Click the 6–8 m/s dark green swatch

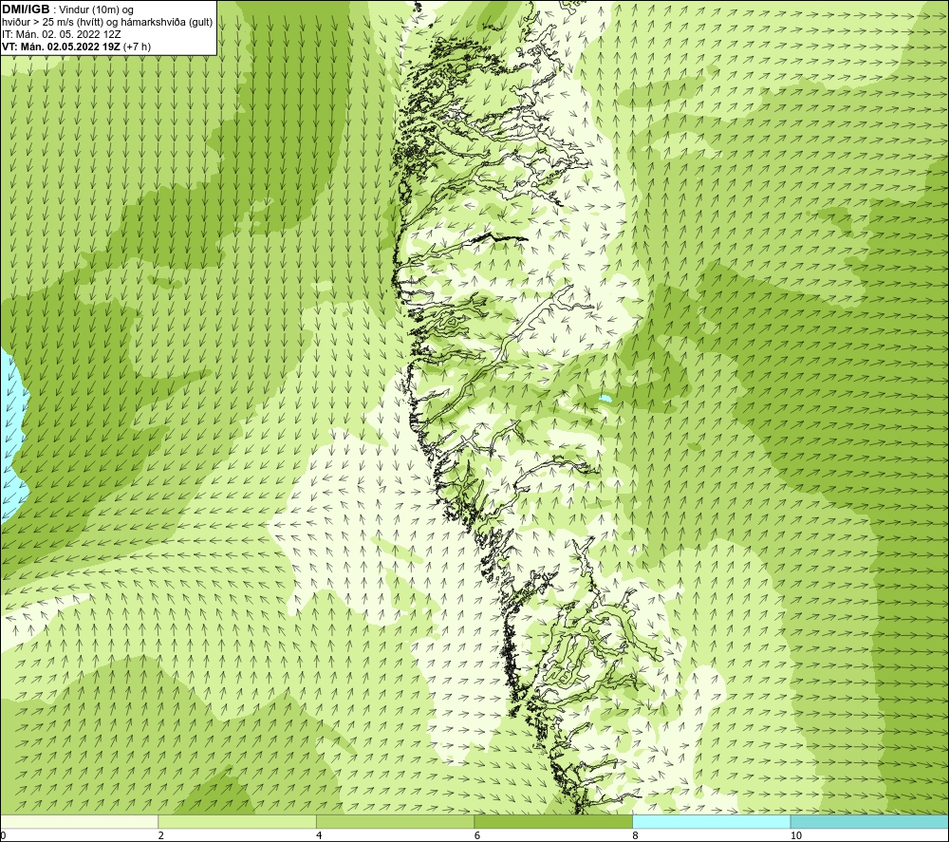tap(553, 821)
